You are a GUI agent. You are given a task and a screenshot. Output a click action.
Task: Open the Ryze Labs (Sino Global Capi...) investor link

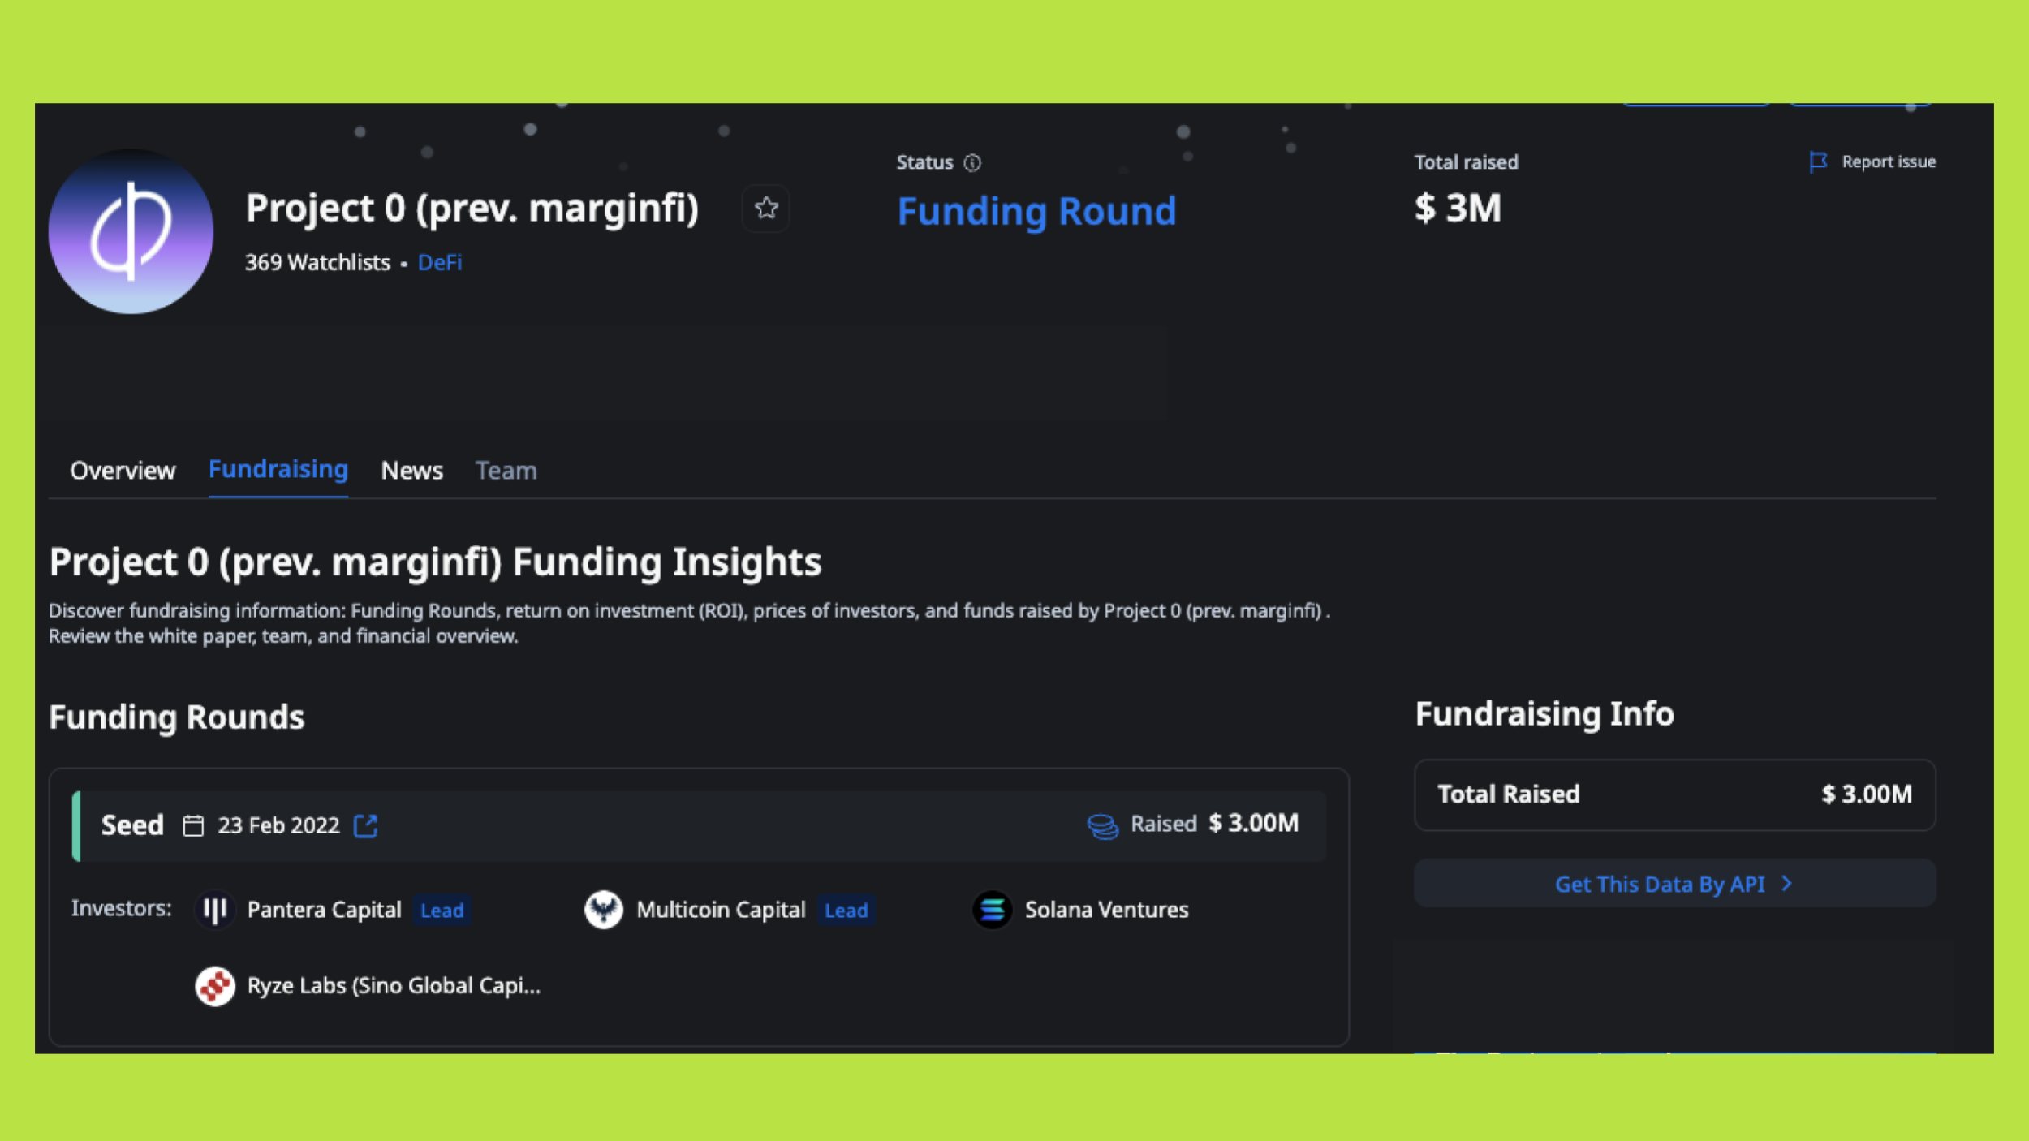click(394, 986)
